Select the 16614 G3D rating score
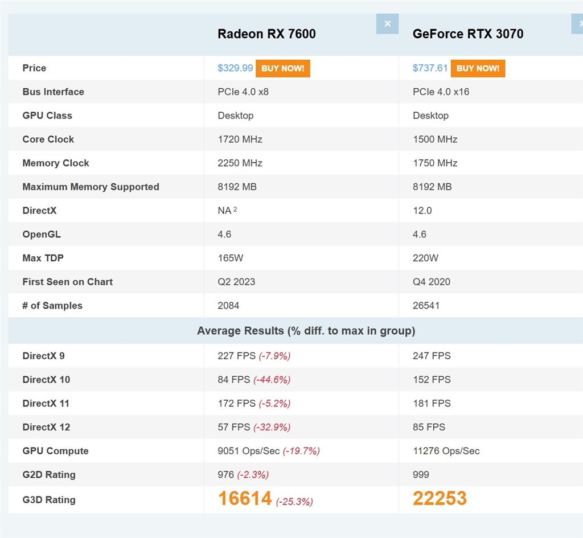 click(x=245, y=499)
